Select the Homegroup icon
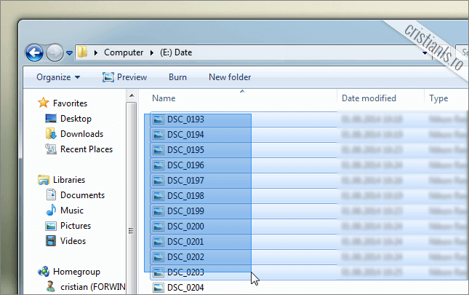The width and height of the screenshot is (469, 295). tap(44, 272)
